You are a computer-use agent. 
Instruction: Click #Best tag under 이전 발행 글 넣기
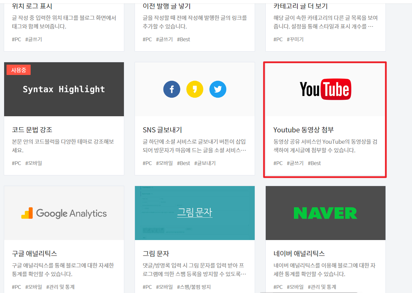tap(183, 40)
